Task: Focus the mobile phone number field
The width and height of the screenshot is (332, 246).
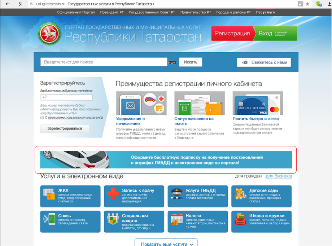Action: pyautogui.click(x=66, y=97)
